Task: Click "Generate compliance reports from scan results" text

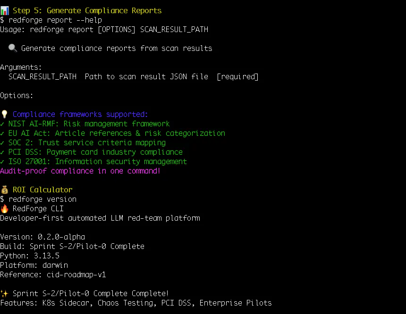Action: click(x=117, y=49)
